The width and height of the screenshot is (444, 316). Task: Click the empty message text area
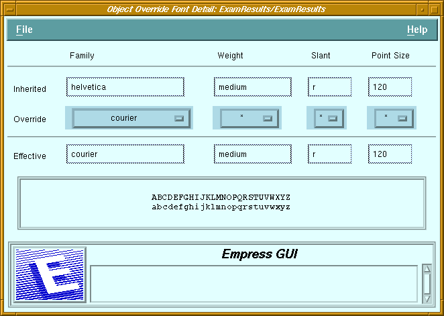(x=254, y=284)
